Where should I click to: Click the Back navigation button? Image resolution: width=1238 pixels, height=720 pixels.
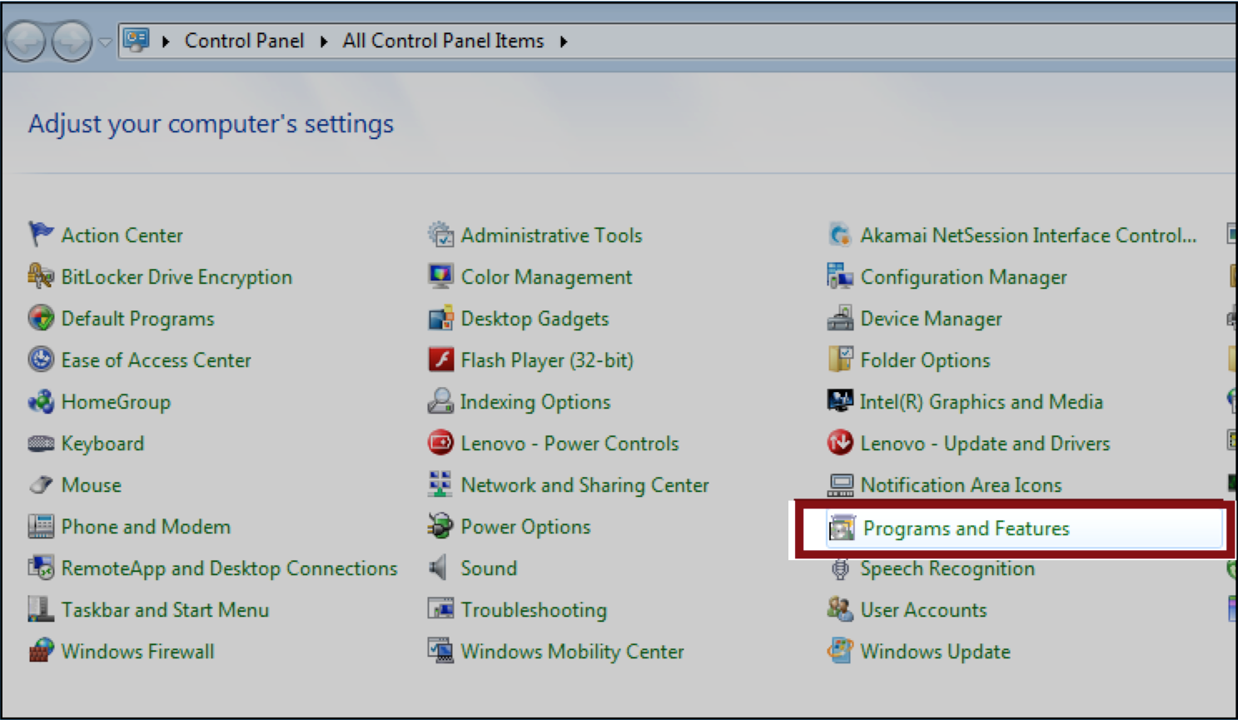click(x=26, y=41)
